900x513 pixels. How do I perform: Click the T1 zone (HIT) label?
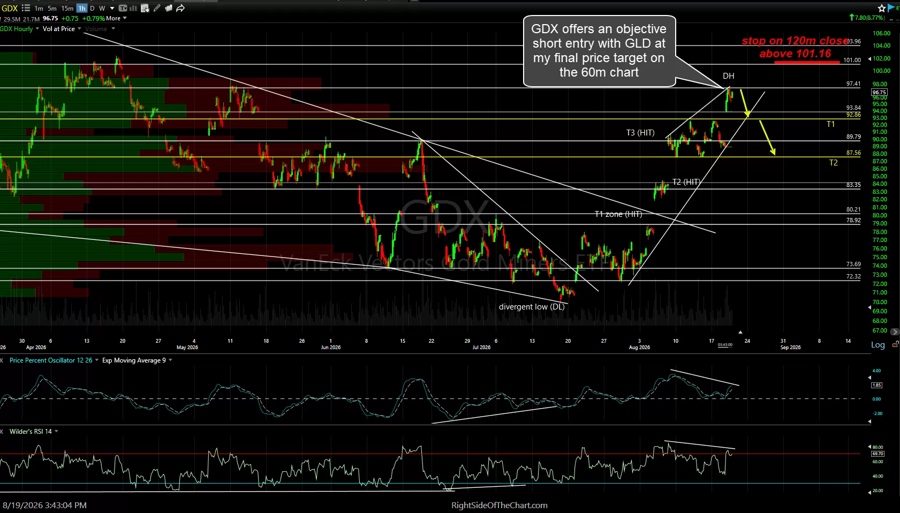(618, 214)
